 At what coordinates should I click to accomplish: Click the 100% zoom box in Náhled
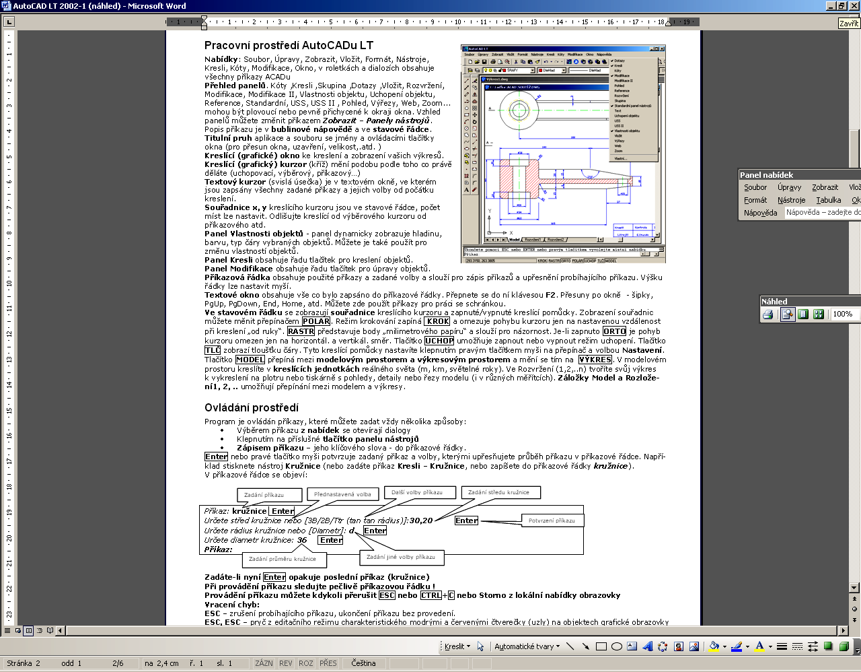[x=846, y=314]
